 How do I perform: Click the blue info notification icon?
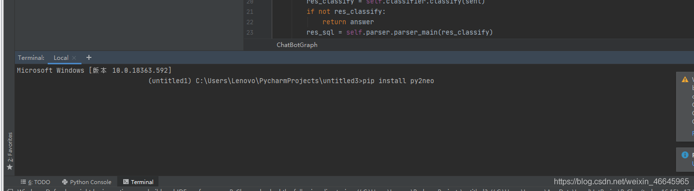tap(686, 155)
